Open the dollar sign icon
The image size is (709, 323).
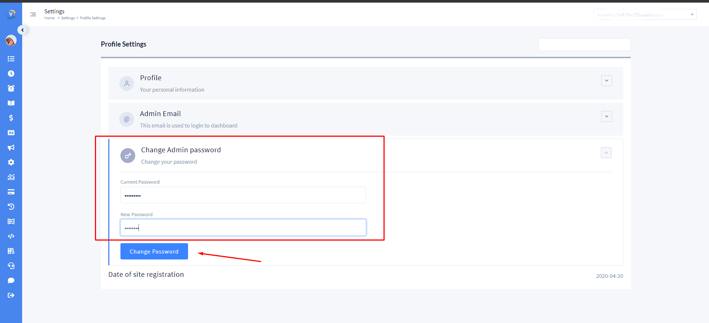pyautogui.click(x=11, y=118)
